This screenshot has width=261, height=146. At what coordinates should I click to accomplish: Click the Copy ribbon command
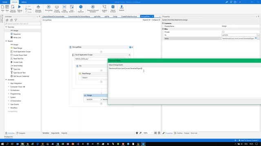[x=29, y=9]
